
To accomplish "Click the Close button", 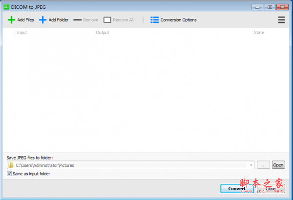I will pos(271,189).
